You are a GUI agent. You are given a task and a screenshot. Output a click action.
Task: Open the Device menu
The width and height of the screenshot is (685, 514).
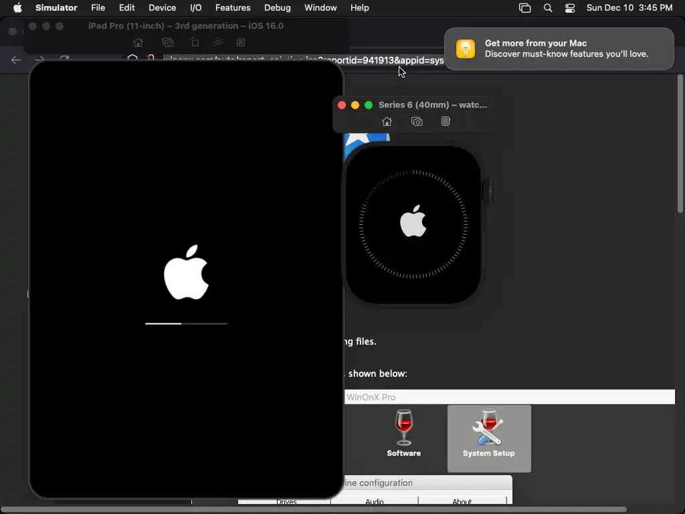(x=162, y=7)
